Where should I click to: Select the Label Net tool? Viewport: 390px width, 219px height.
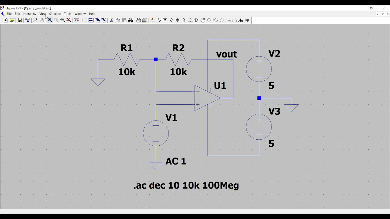pos(165,20)
